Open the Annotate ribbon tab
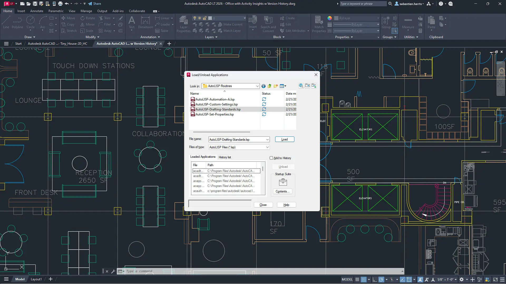Screen dimensions: 506x284 37,11
